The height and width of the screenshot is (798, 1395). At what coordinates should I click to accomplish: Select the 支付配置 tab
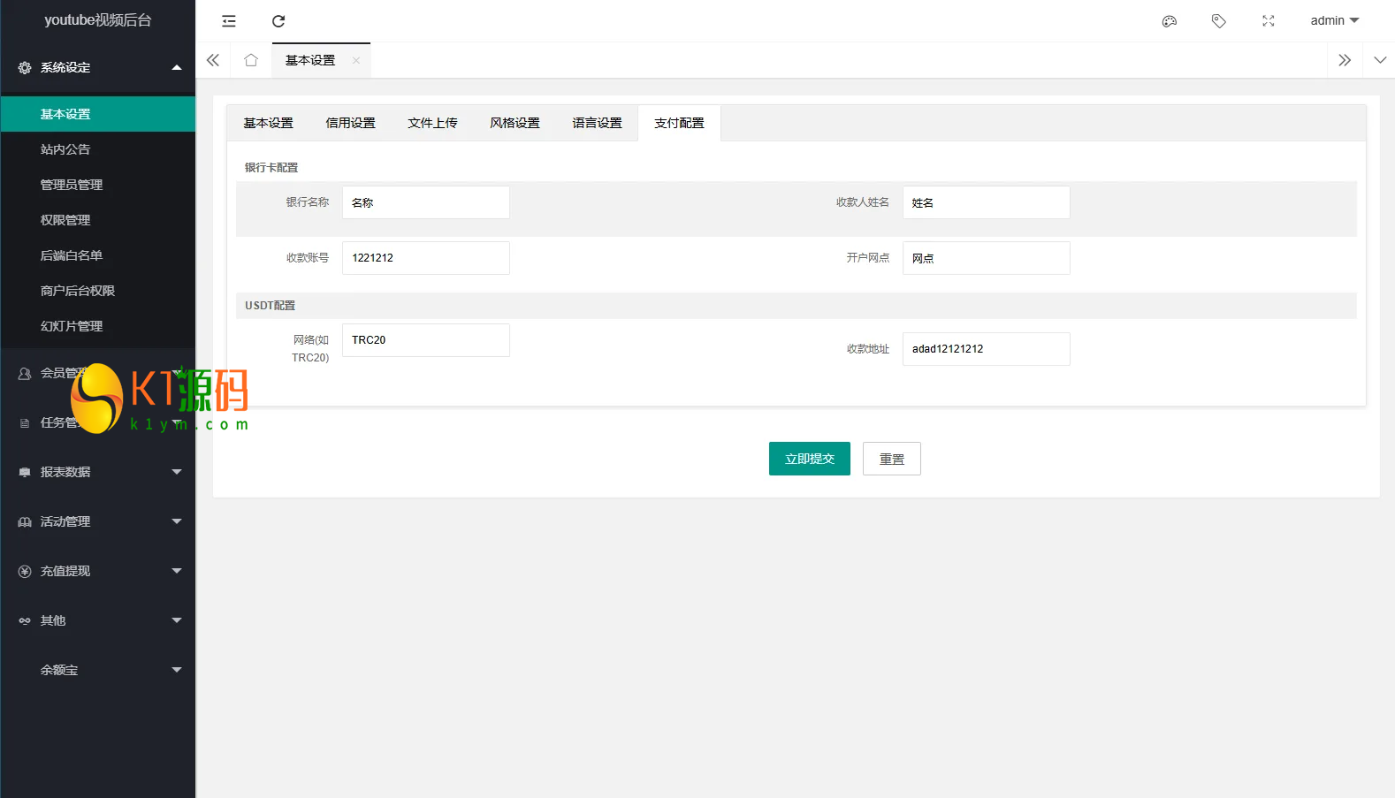click(679, 123)
